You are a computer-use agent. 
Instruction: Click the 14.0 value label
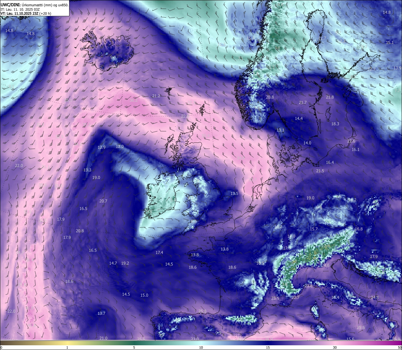(x=307, y=143)
